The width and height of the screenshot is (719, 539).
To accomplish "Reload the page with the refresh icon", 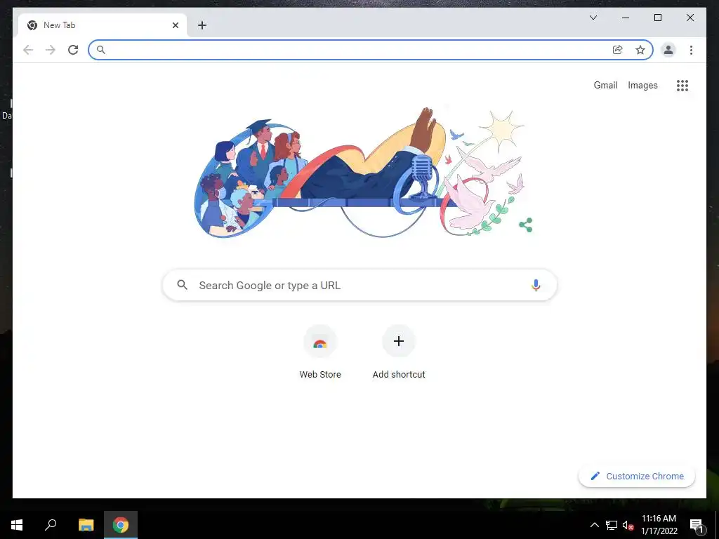I will pos(73,50).
